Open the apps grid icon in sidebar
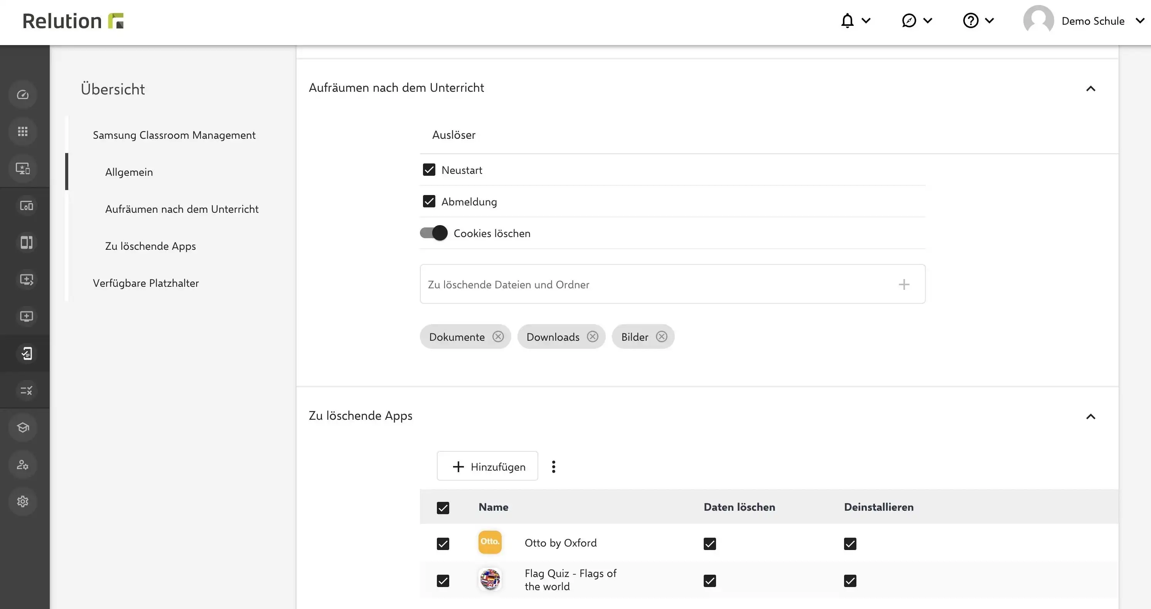Image resolution: width=1151 pixels, height=609 pixels. (23, 131)
